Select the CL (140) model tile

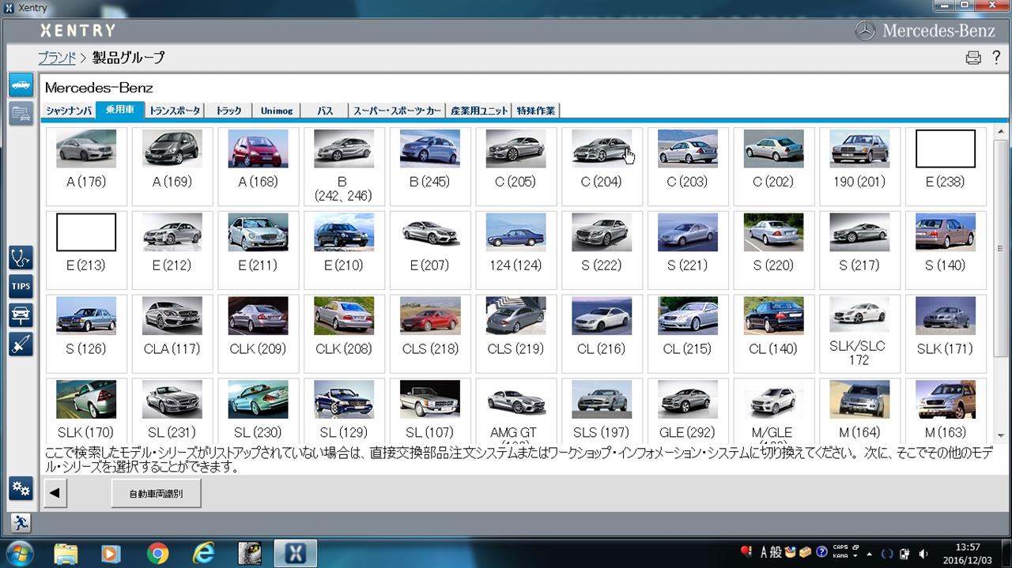774,333
